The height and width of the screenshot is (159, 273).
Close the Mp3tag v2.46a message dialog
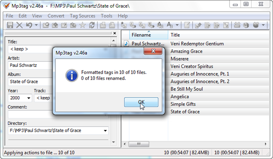coord(153,51)
